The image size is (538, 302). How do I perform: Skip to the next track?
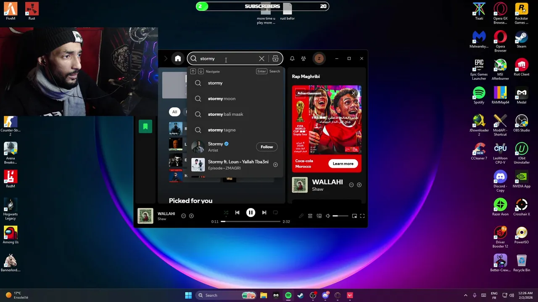pos(264,213)
